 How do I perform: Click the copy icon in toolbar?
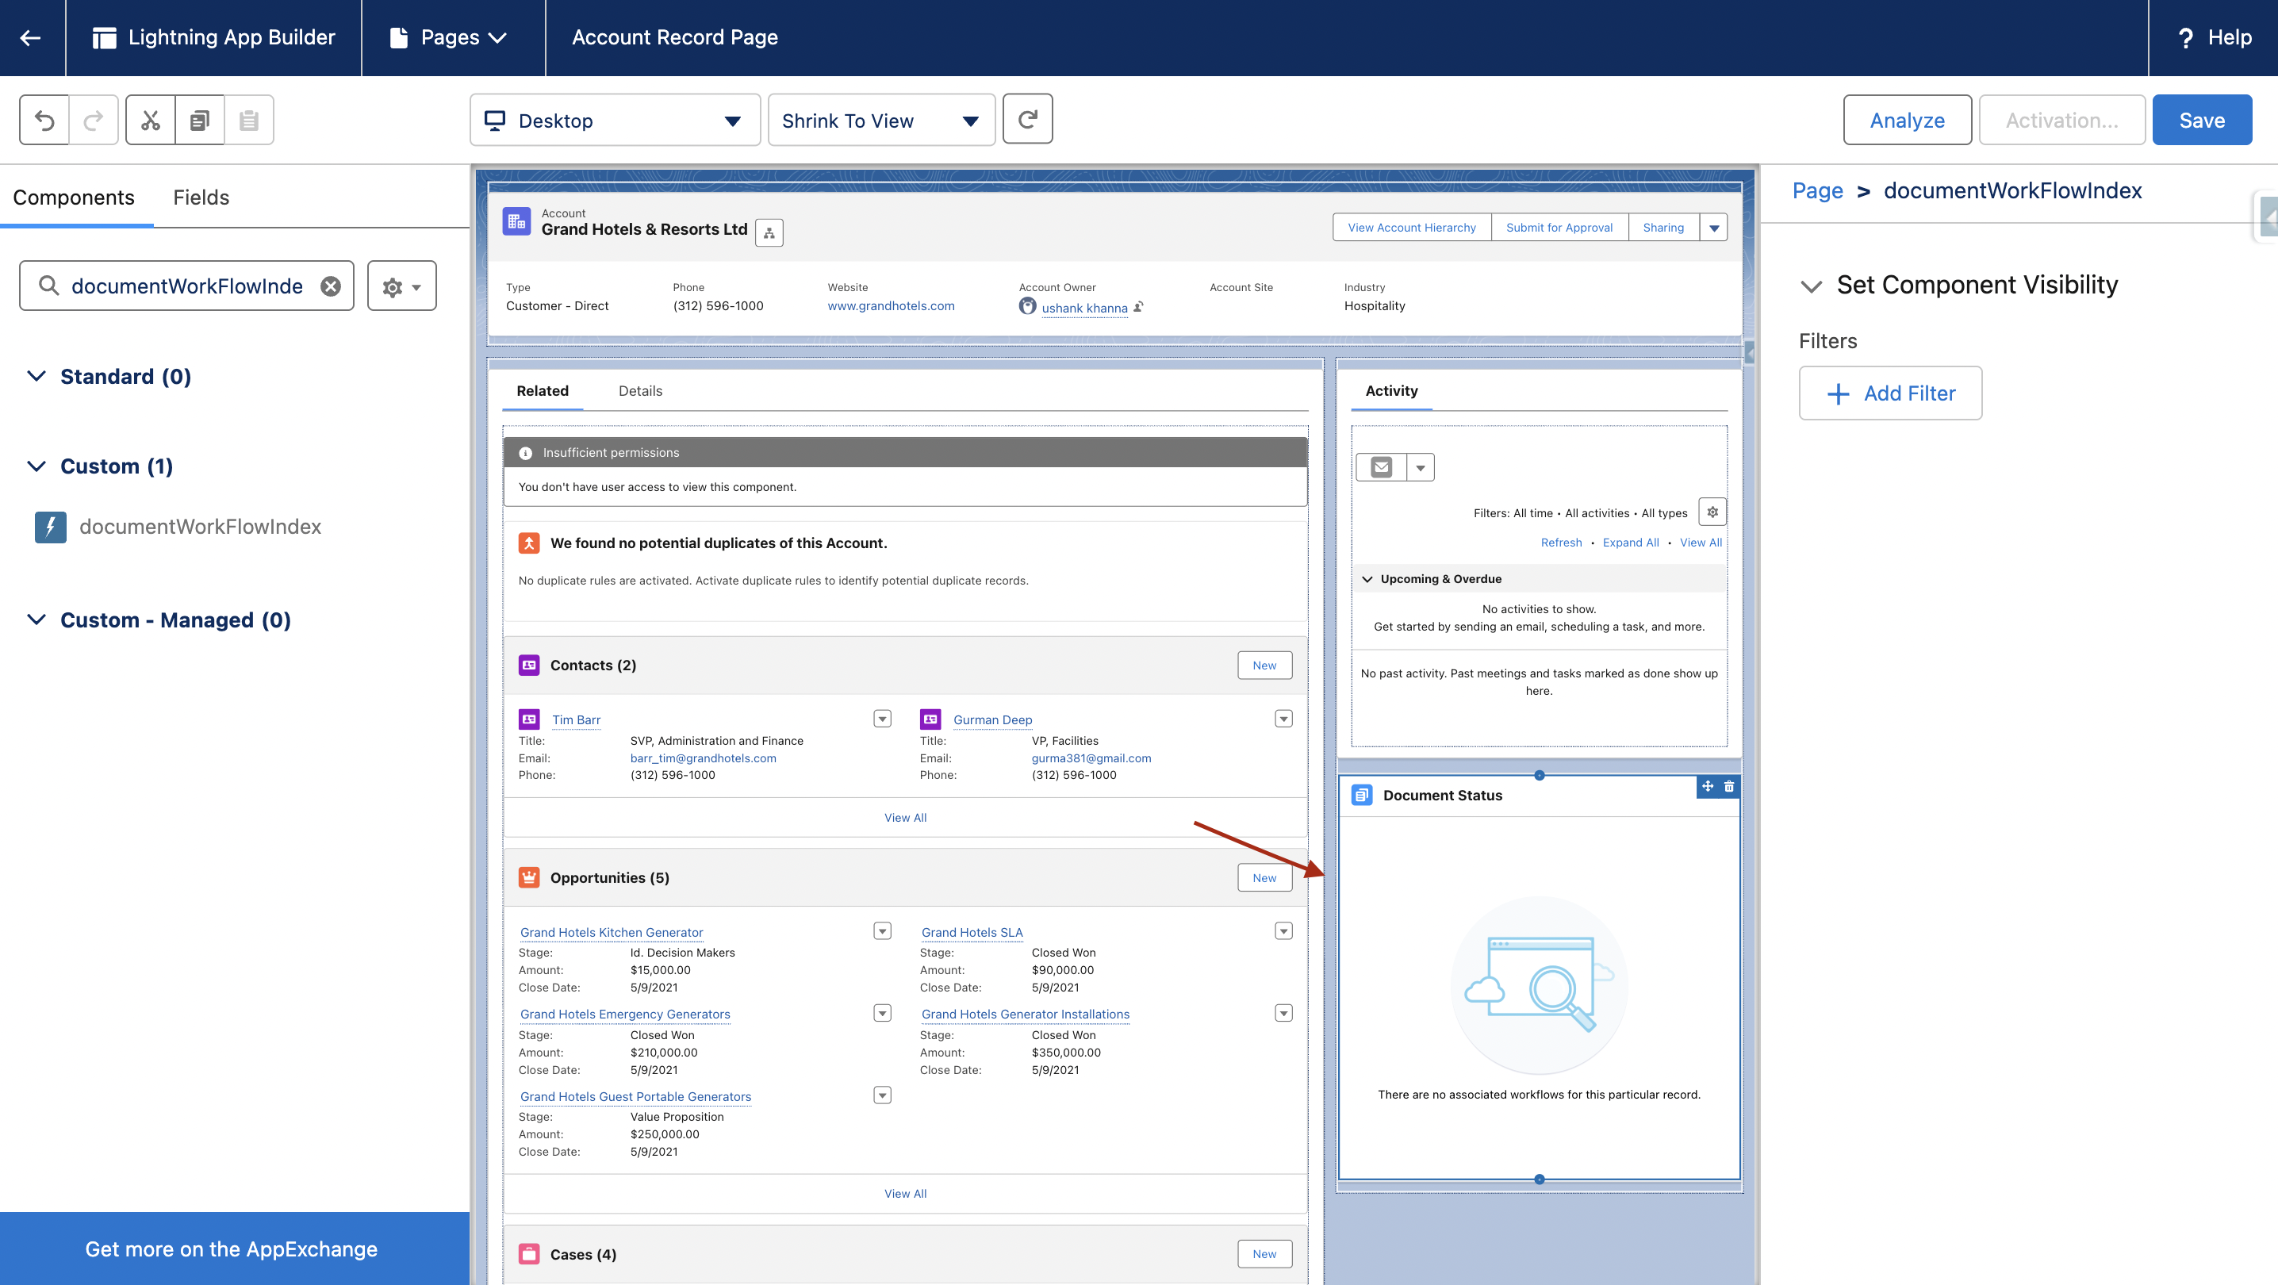tap(200, 120)
